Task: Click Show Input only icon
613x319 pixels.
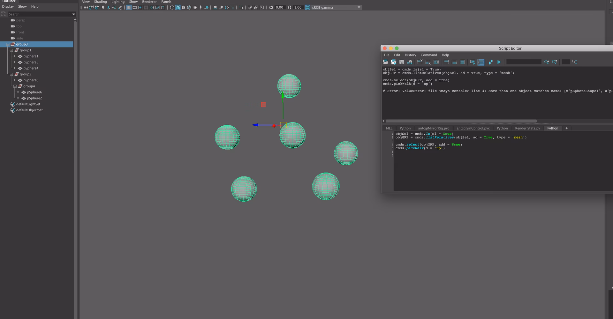Action: pos(454,62)
